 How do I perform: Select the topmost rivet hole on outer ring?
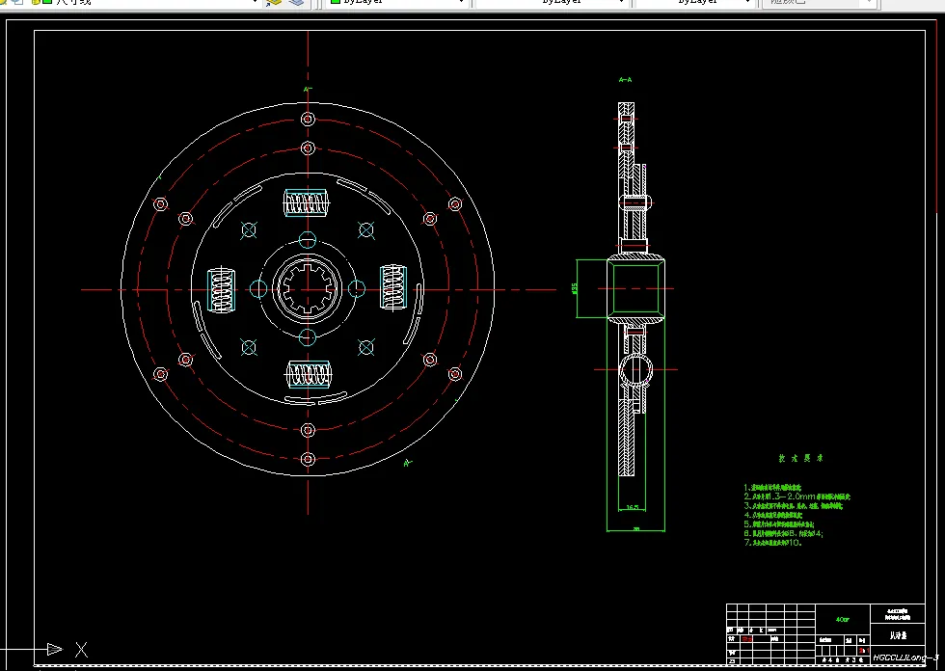tap(308, 120)
